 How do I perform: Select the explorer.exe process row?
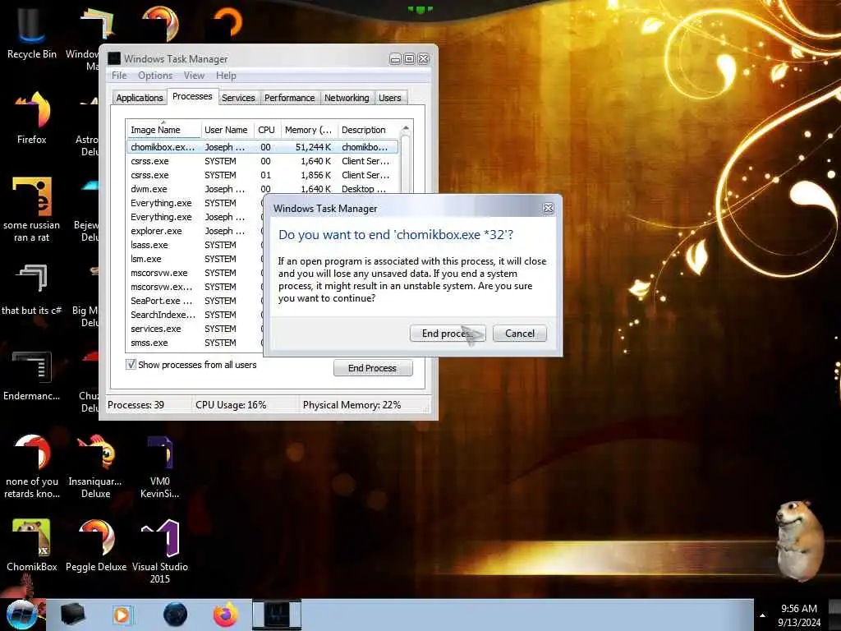(195, 231)
